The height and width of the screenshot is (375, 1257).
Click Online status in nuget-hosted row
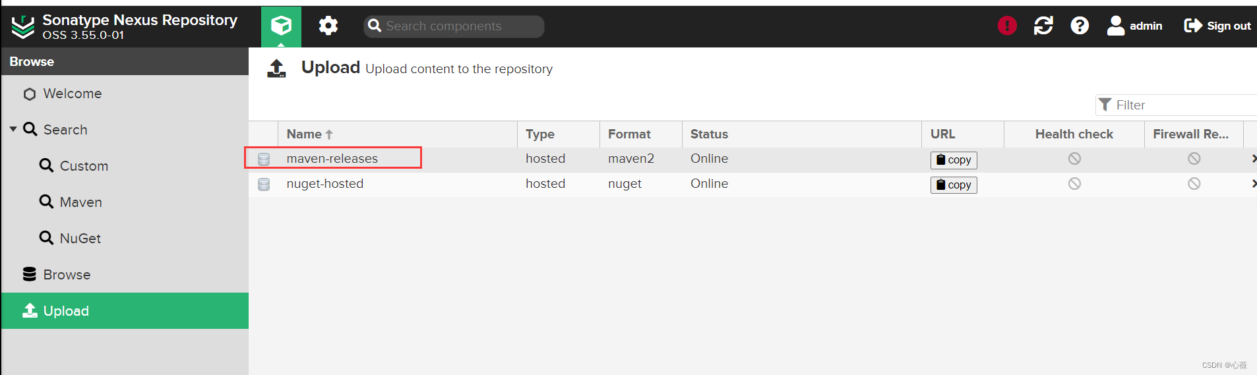point(709,184)
